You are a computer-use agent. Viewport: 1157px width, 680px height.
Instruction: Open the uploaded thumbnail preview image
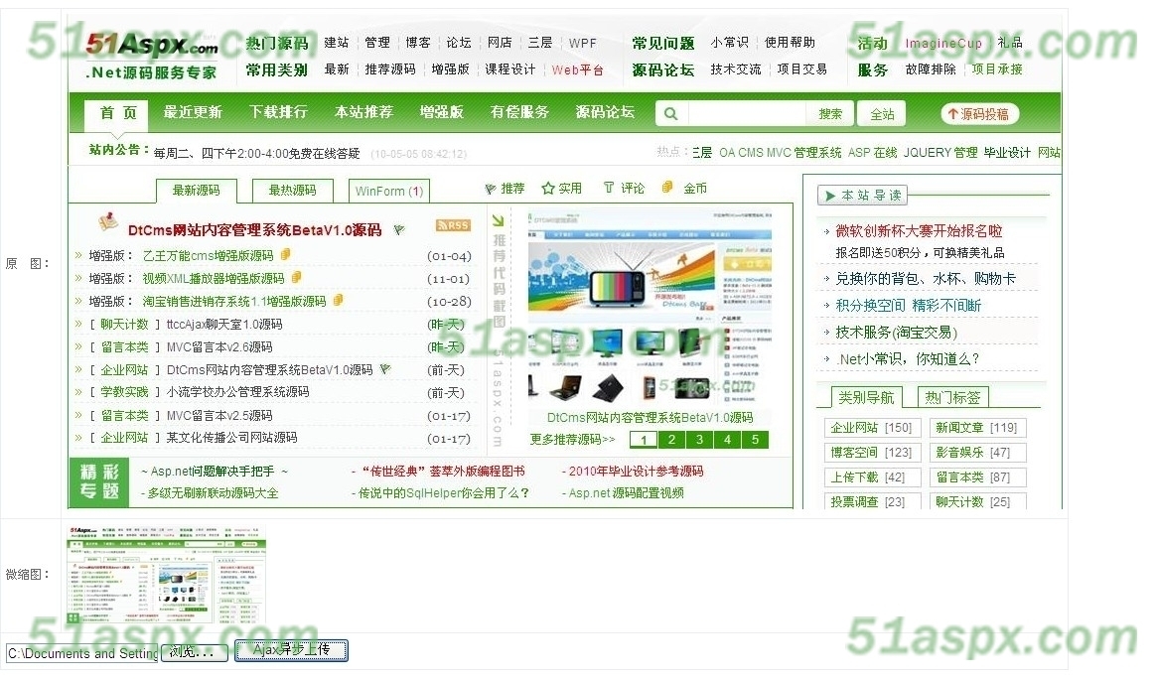point(167,576)
